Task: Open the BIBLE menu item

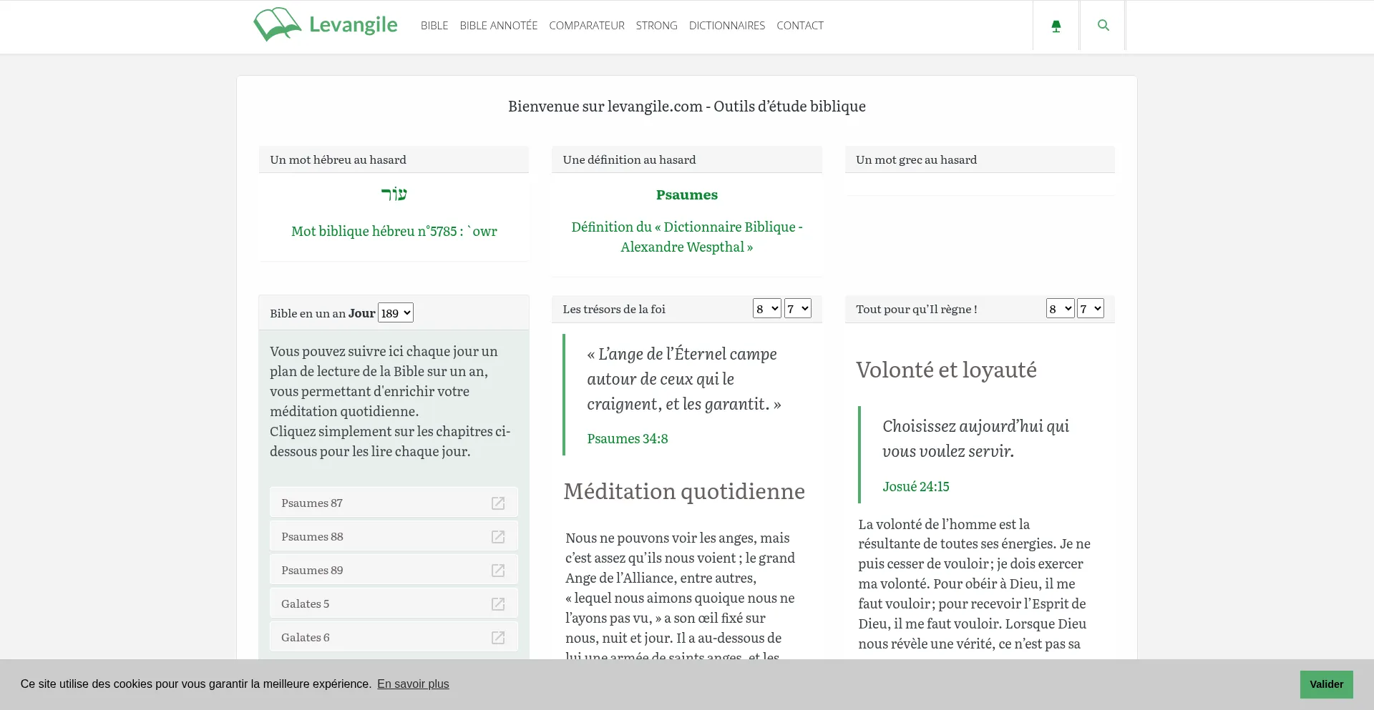Action: click(x=434, y=26)
